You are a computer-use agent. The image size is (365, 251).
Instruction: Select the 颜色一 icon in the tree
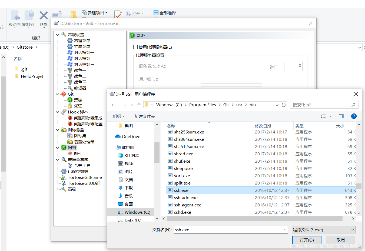(70, 70)
